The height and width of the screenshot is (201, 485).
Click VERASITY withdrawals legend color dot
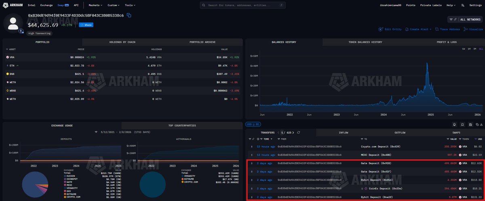[182, 176]
